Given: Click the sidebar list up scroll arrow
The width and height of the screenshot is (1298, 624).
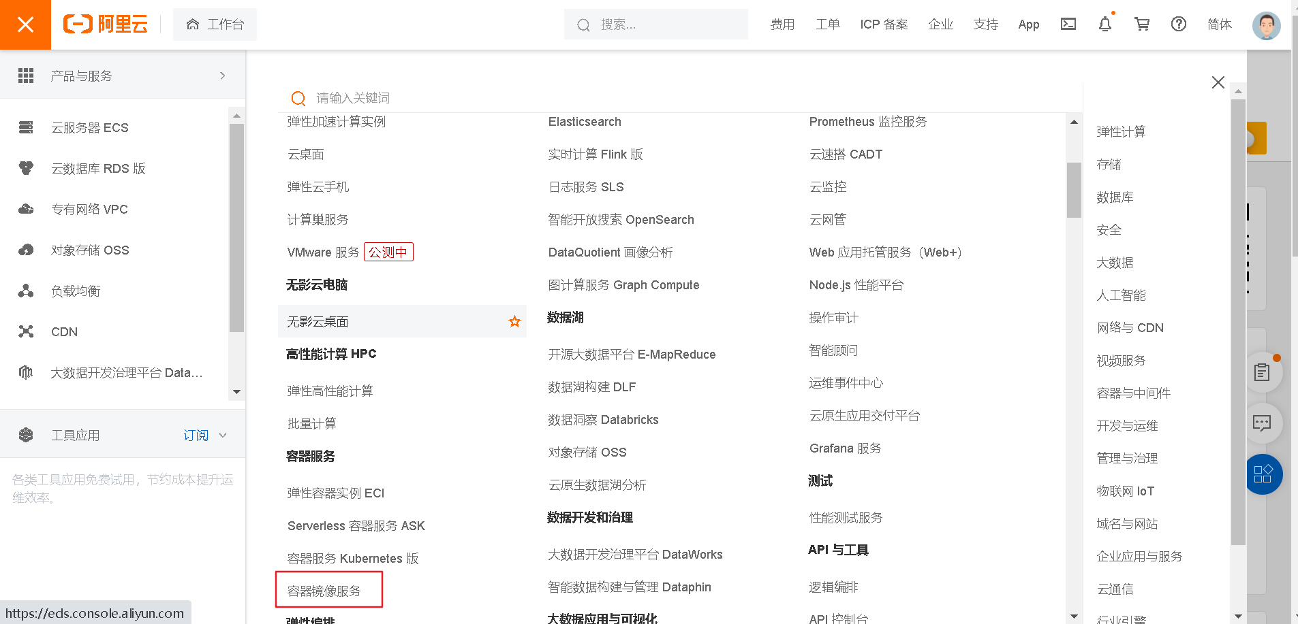Looking at the screenshot, I should tap(236, 116).
